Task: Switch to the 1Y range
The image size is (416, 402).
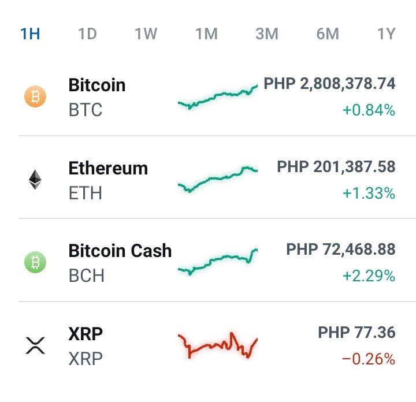Action: click(x=387, y=33)
